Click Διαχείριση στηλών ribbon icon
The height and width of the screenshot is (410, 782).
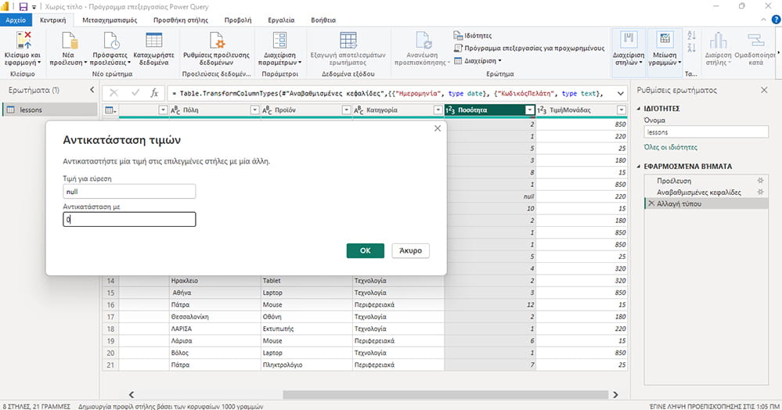click(x=629, y=40)
